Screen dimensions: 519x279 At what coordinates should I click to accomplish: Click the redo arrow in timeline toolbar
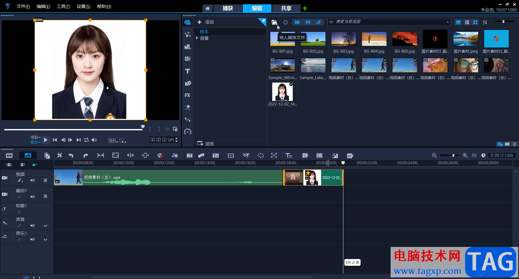(86, 155)
